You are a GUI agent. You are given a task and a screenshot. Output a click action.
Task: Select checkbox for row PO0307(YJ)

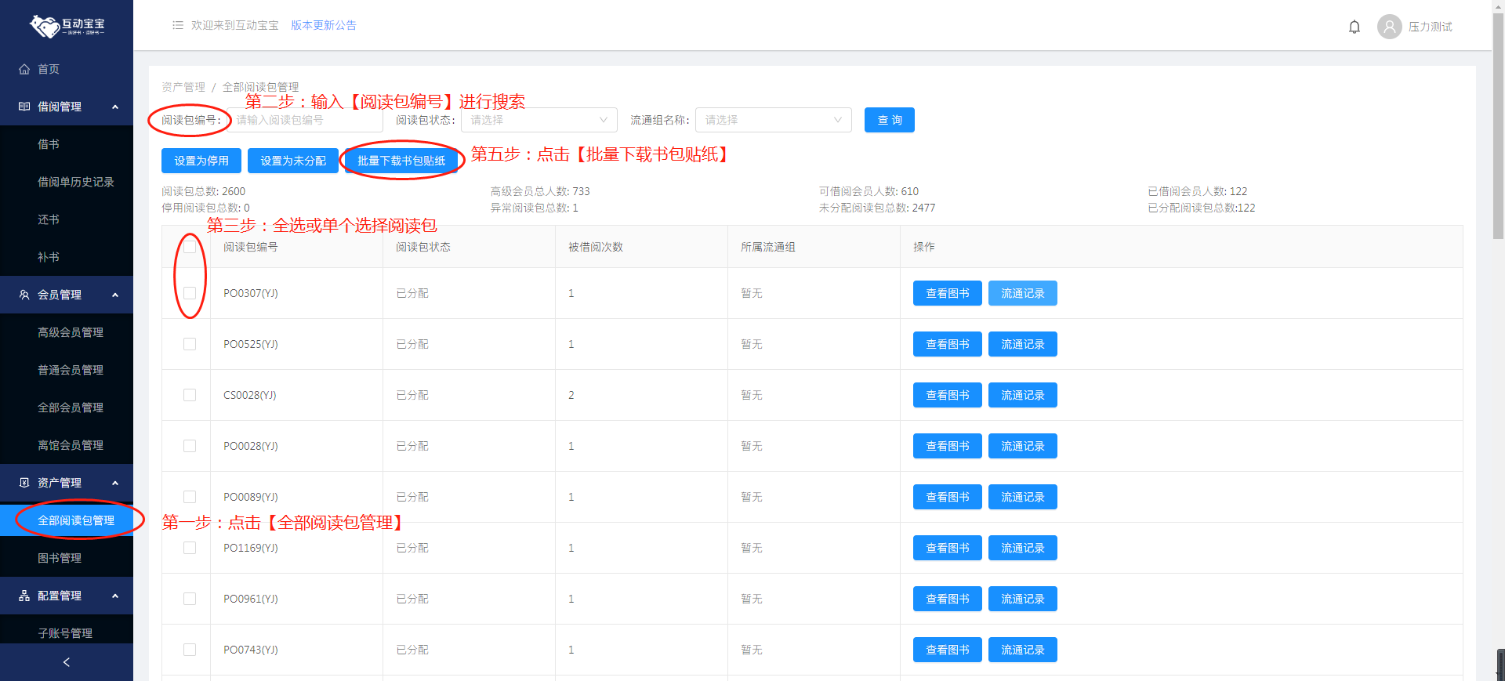click(x=190, y=293)
